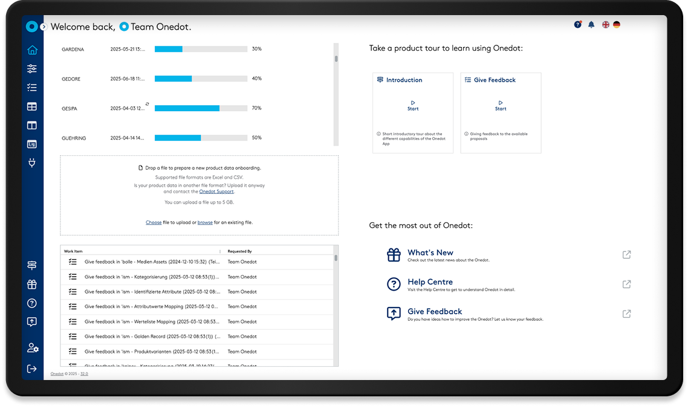Image resolution: width=688 pixels, height=406 pixels.
Task: Open work item 'ism - Werteliste Mapping'
Action: coord(152,322)
